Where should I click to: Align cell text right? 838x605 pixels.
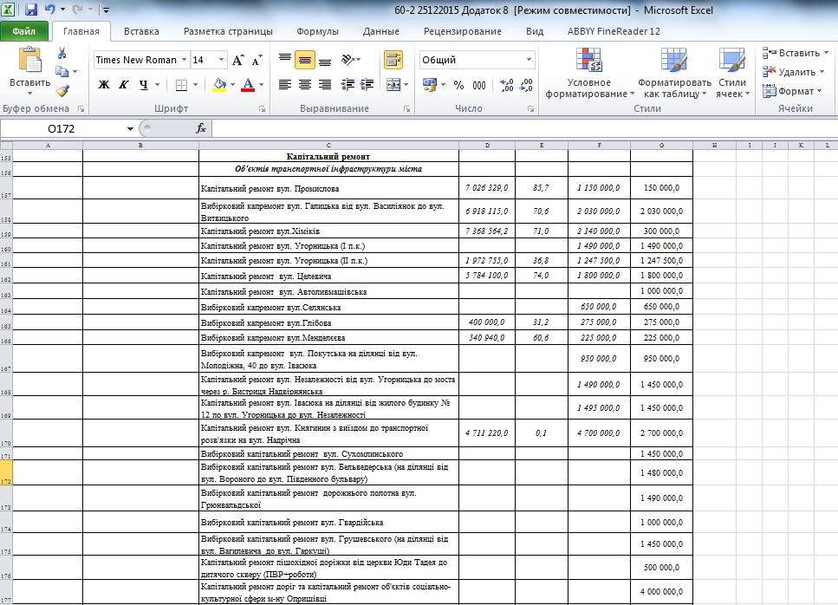pyautogui.click(x=325, y=84)
